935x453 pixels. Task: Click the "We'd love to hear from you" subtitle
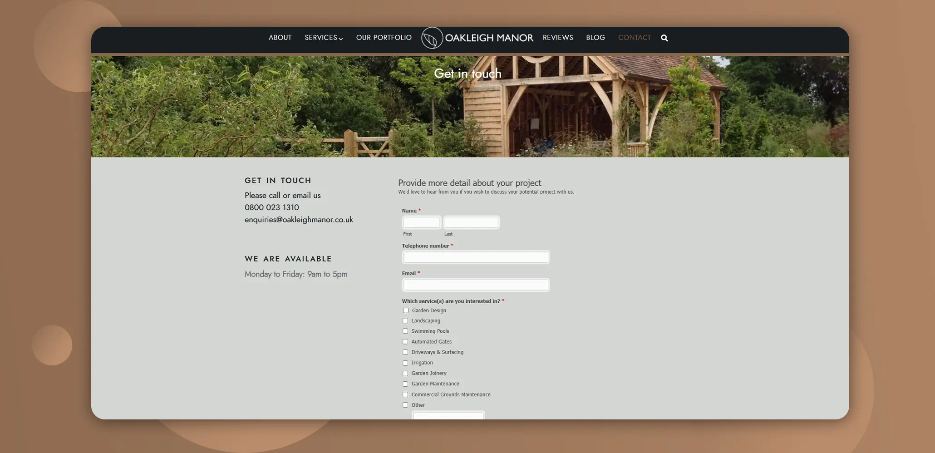(x=486, y=192)
